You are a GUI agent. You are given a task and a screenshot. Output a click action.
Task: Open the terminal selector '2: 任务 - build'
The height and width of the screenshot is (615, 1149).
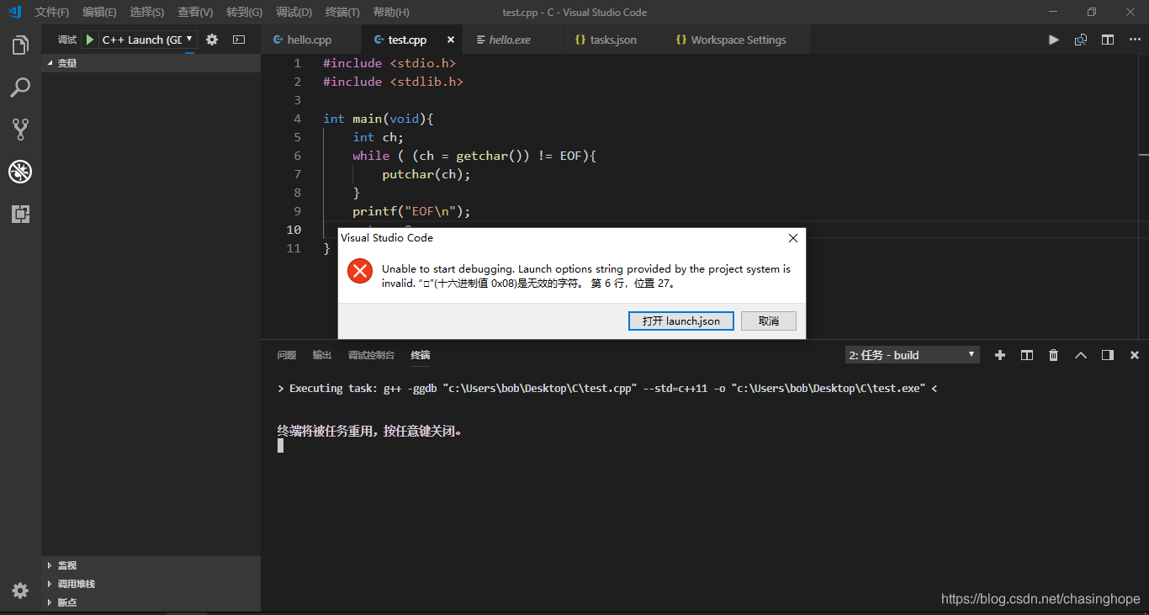coord(913,355)
